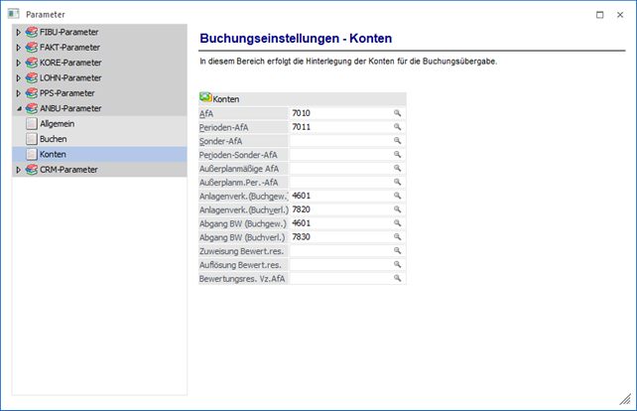Collapse the ANBU-Parameter tree node

tap(18, 108)
